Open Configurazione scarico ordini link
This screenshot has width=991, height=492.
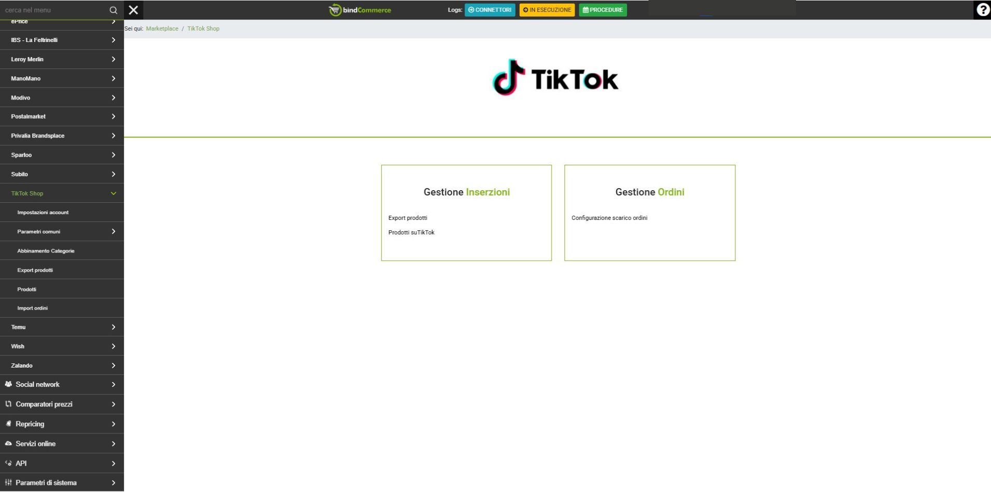(x=609, y=218)
